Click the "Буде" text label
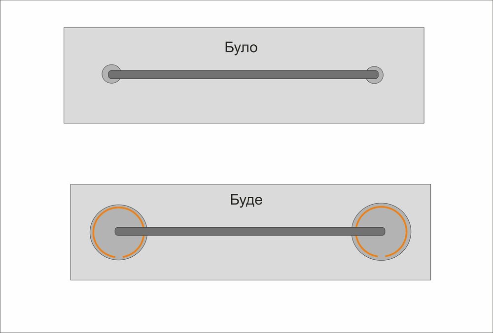 246,200
